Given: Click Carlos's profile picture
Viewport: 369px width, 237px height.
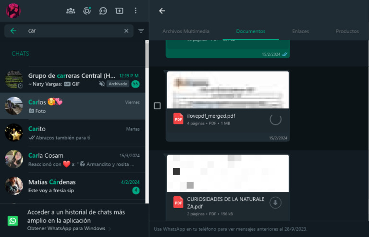Looking at the screenshot, I should click(14, 106).
